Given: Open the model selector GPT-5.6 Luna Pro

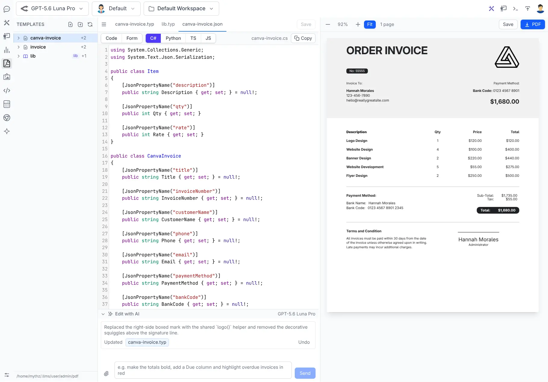Looking at the screenshot, I should point(52,8).
